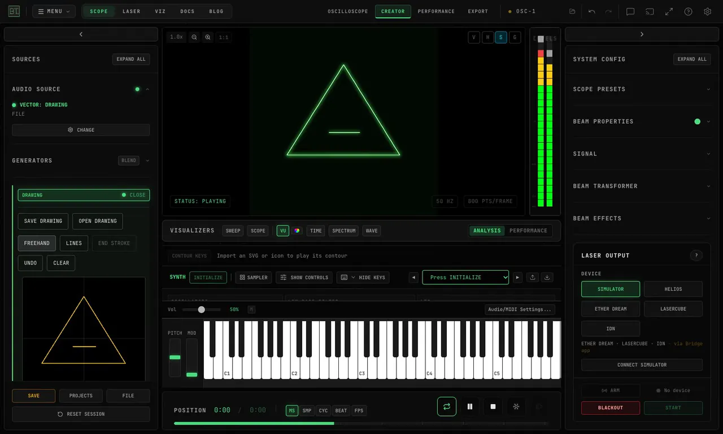Toggle the S scope display button
This screenshot has height=434, width=723.
tap(501, 37)
